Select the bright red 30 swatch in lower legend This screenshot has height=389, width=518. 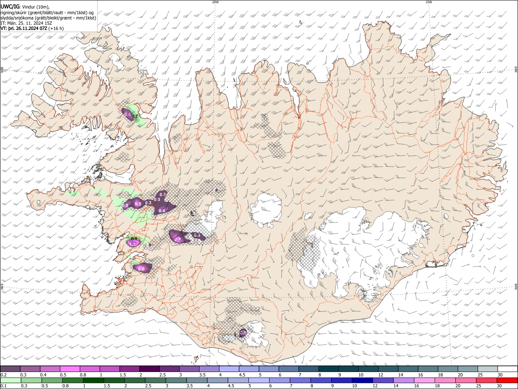[x=508, y=380]
